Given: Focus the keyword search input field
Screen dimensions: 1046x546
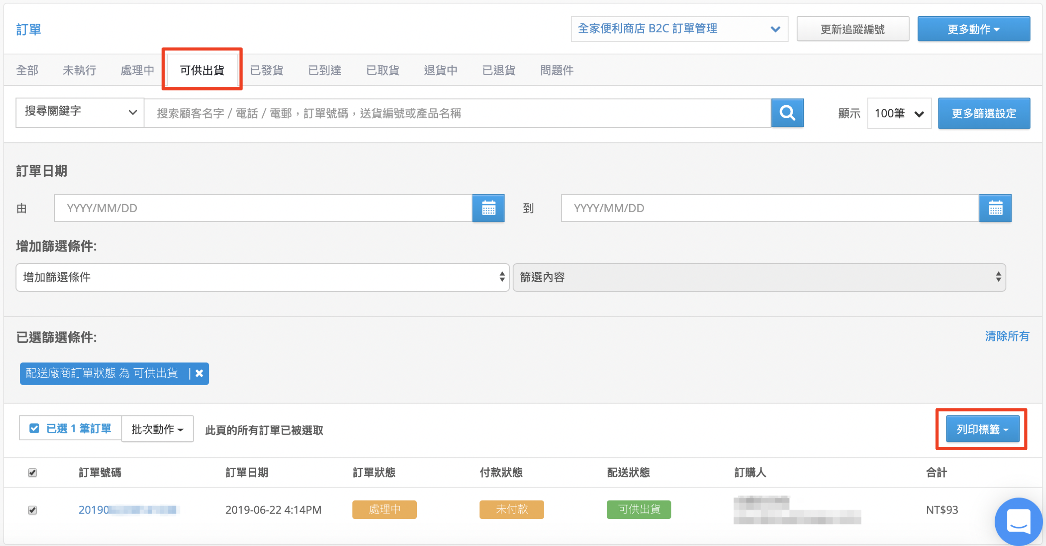Looking at the screenshot, I should (x=457, y=113).
